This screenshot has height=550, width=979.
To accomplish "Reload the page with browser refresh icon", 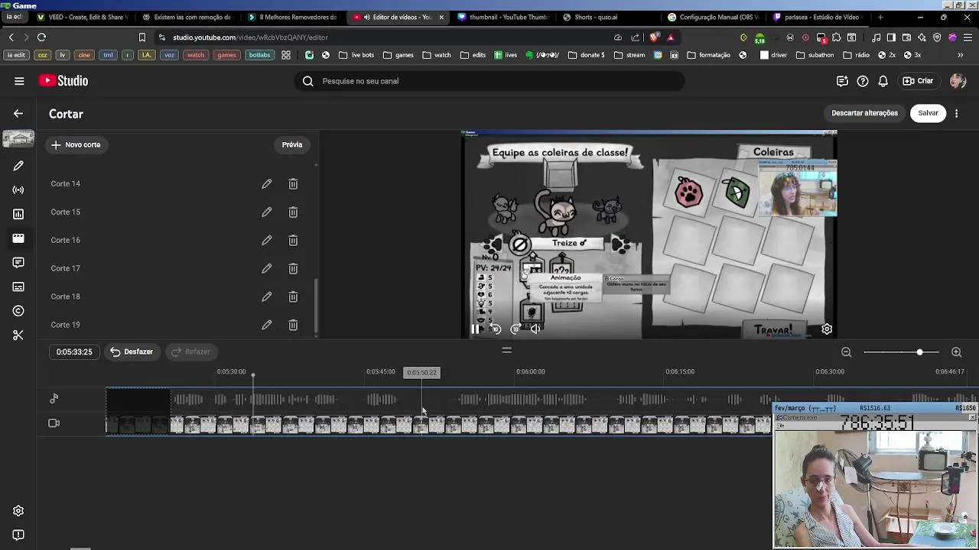I will pos(41,37).
